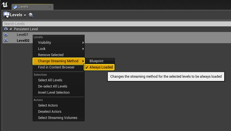Click Select Streaming Volumes option
The width and height of the screenshot is (231, 131).
tap(58, 118)
